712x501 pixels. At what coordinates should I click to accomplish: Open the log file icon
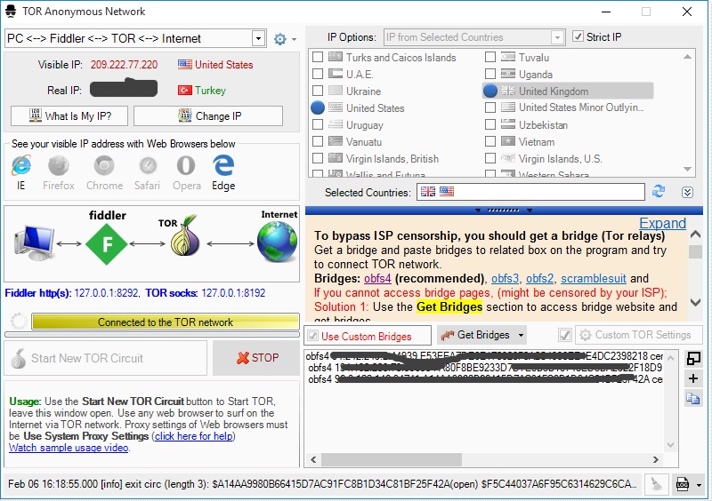pyautogui.click(x=682, y=484)
